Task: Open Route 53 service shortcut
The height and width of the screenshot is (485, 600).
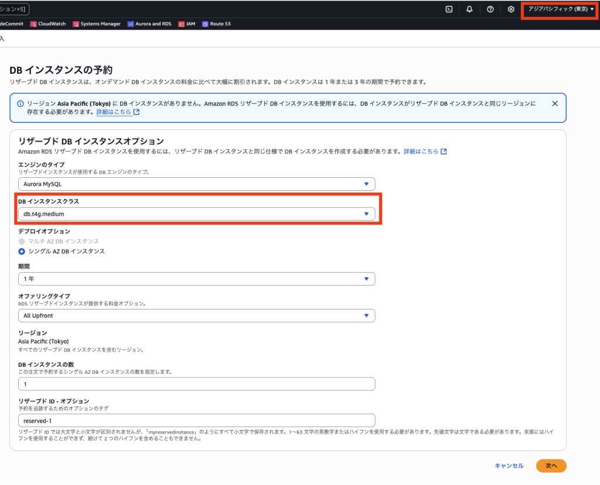Action: 217,24
